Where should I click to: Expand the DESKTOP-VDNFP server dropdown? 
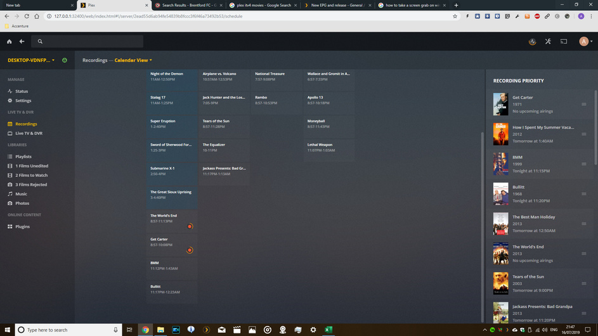tap(31, 60)
